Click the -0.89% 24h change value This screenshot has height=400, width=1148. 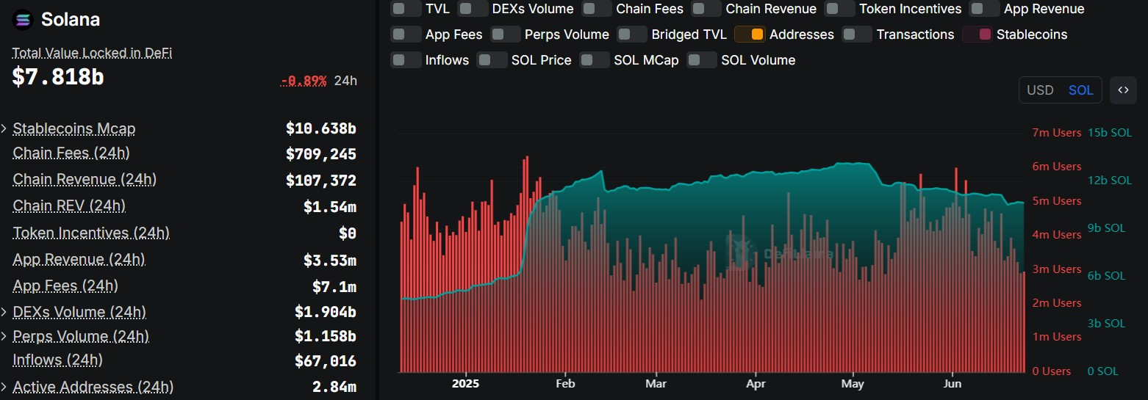click(x=304, y=81)
